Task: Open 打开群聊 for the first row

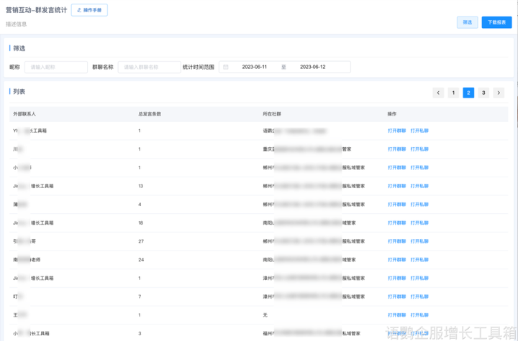Action: click(396, 131)
